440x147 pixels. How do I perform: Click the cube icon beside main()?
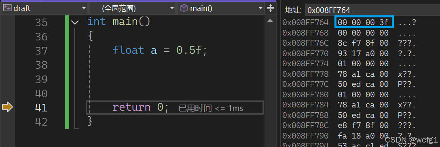click(184, 8)
